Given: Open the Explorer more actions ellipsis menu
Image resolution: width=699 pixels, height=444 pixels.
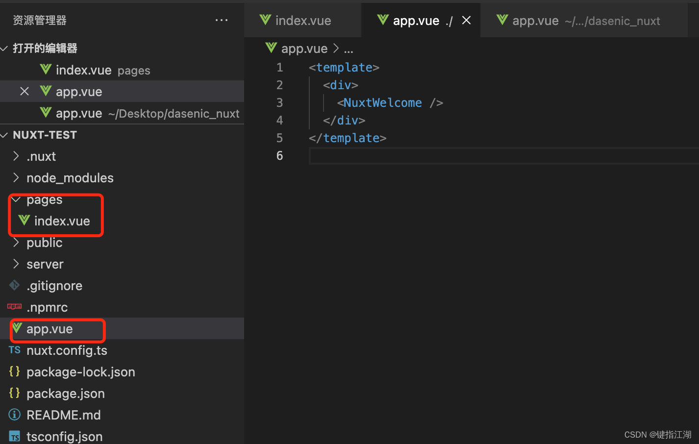Looking at the screenshot, I should click(x=222, y=20).
